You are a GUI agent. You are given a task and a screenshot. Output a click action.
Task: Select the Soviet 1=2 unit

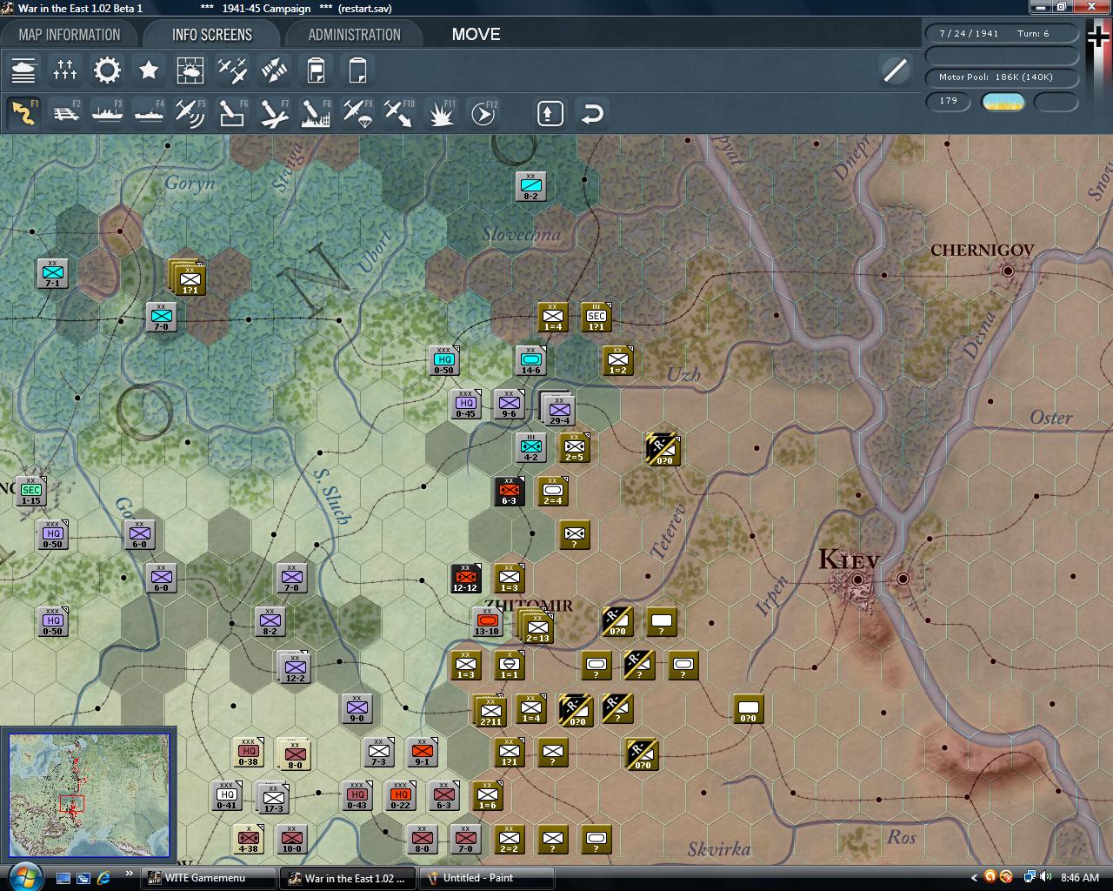click(x=617, y=360)
